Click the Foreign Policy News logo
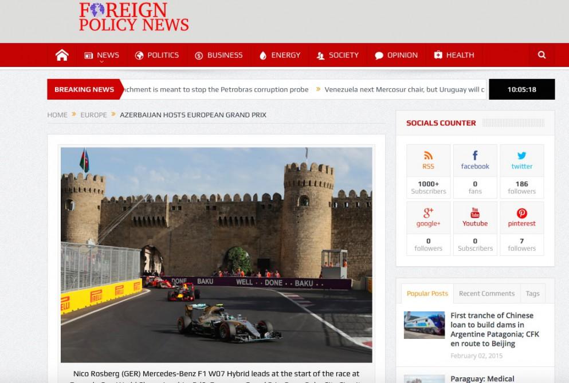569x383 pixels. click(x=134, y=17)
